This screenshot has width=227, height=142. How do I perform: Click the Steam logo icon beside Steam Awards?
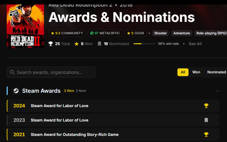16,91
